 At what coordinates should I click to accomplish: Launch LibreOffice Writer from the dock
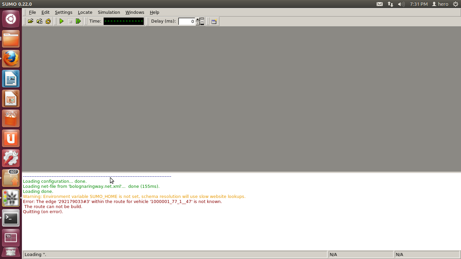point(11,79)
